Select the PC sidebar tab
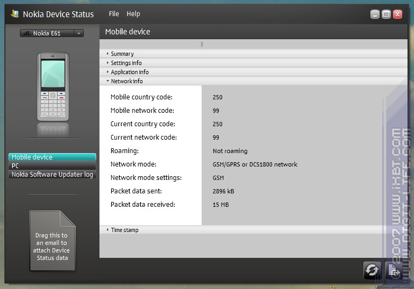This screenshot has height=289, width=414. [52, 166]
